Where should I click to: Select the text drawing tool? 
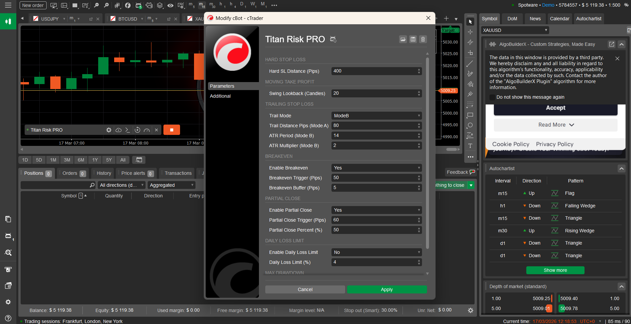[470, 146]
